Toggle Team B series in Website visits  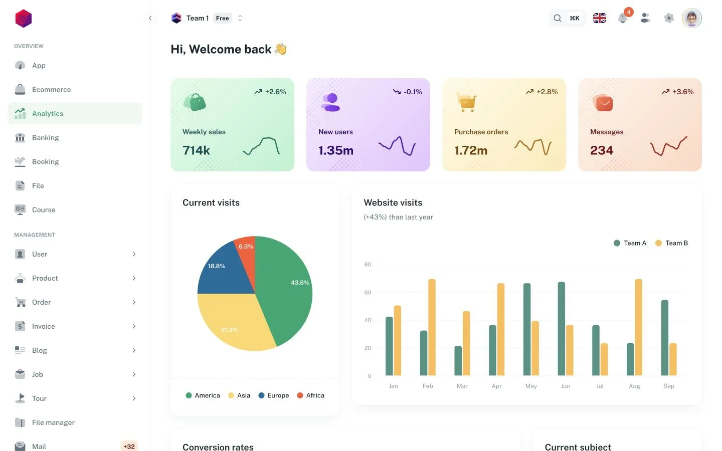pyautogui.click(x=671, y=243)
